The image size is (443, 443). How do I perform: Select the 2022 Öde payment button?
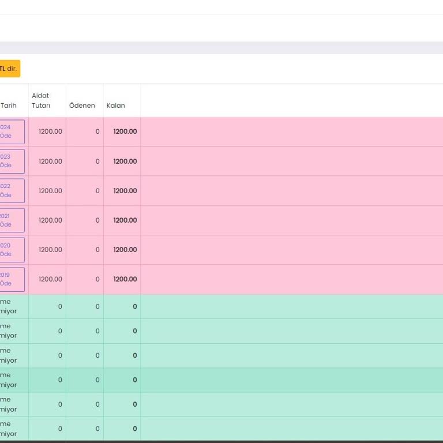(12, 190)
